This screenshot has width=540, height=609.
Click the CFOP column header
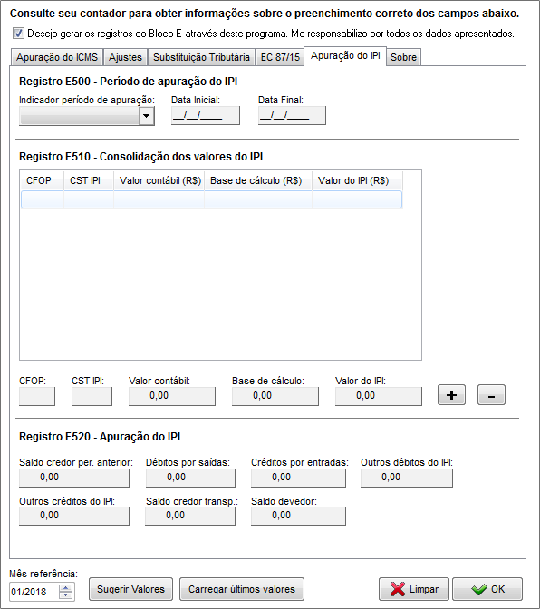coord(42,180)
